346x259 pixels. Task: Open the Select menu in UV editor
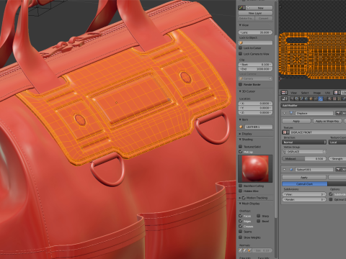pos(305,93)
